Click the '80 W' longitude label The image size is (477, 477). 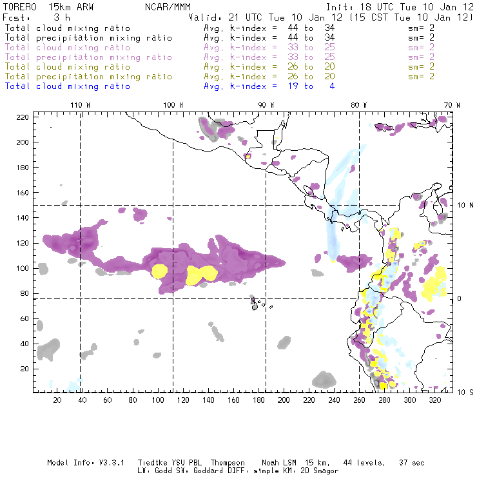click(359, 105)
